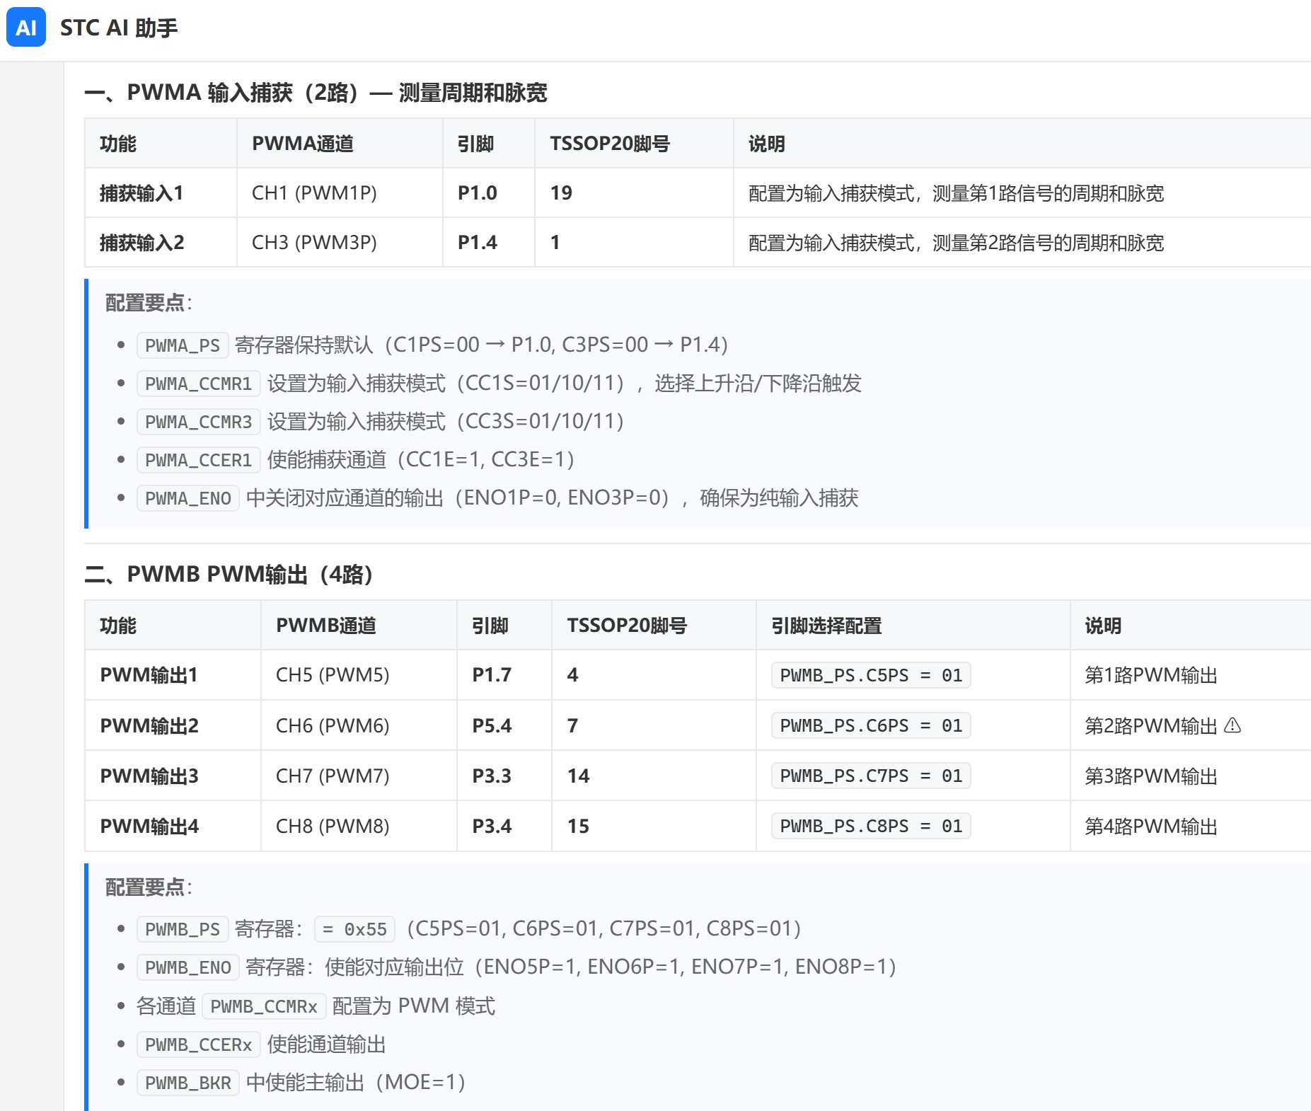The height and width of the screenshot is (1111, 1311).
Task: Select heading 二、PWMB PWM输出（4路）
Action: pos(229,574)
